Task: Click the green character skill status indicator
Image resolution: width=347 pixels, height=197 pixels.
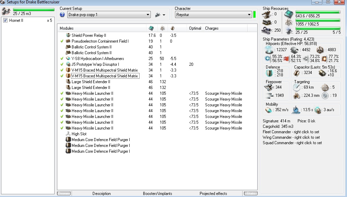Action: point(254,15)
